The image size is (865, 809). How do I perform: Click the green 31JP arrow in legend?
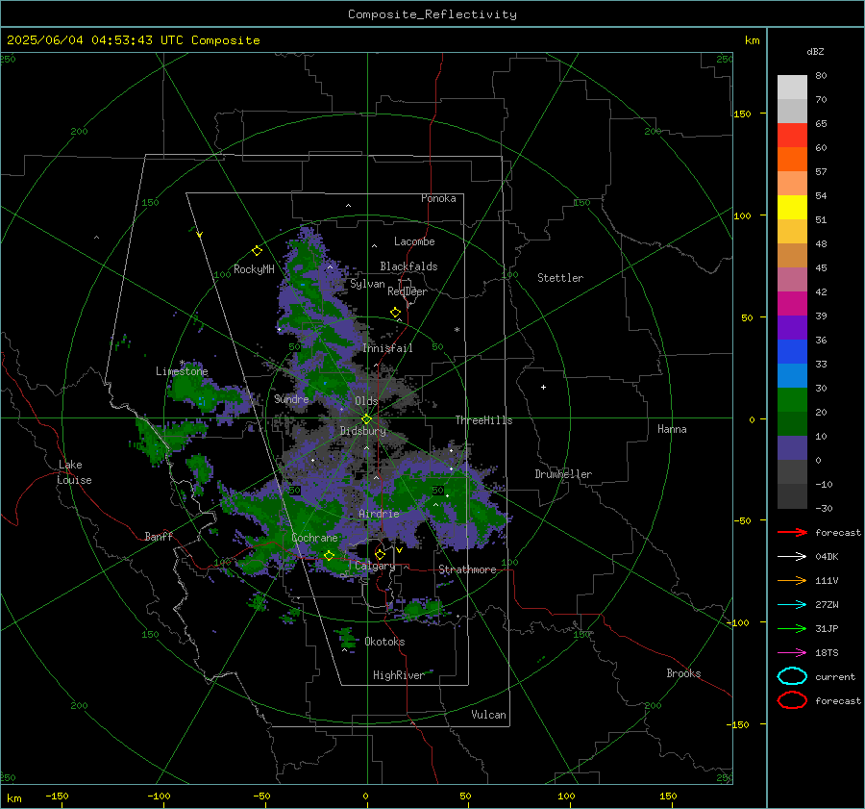click(792, 628)
